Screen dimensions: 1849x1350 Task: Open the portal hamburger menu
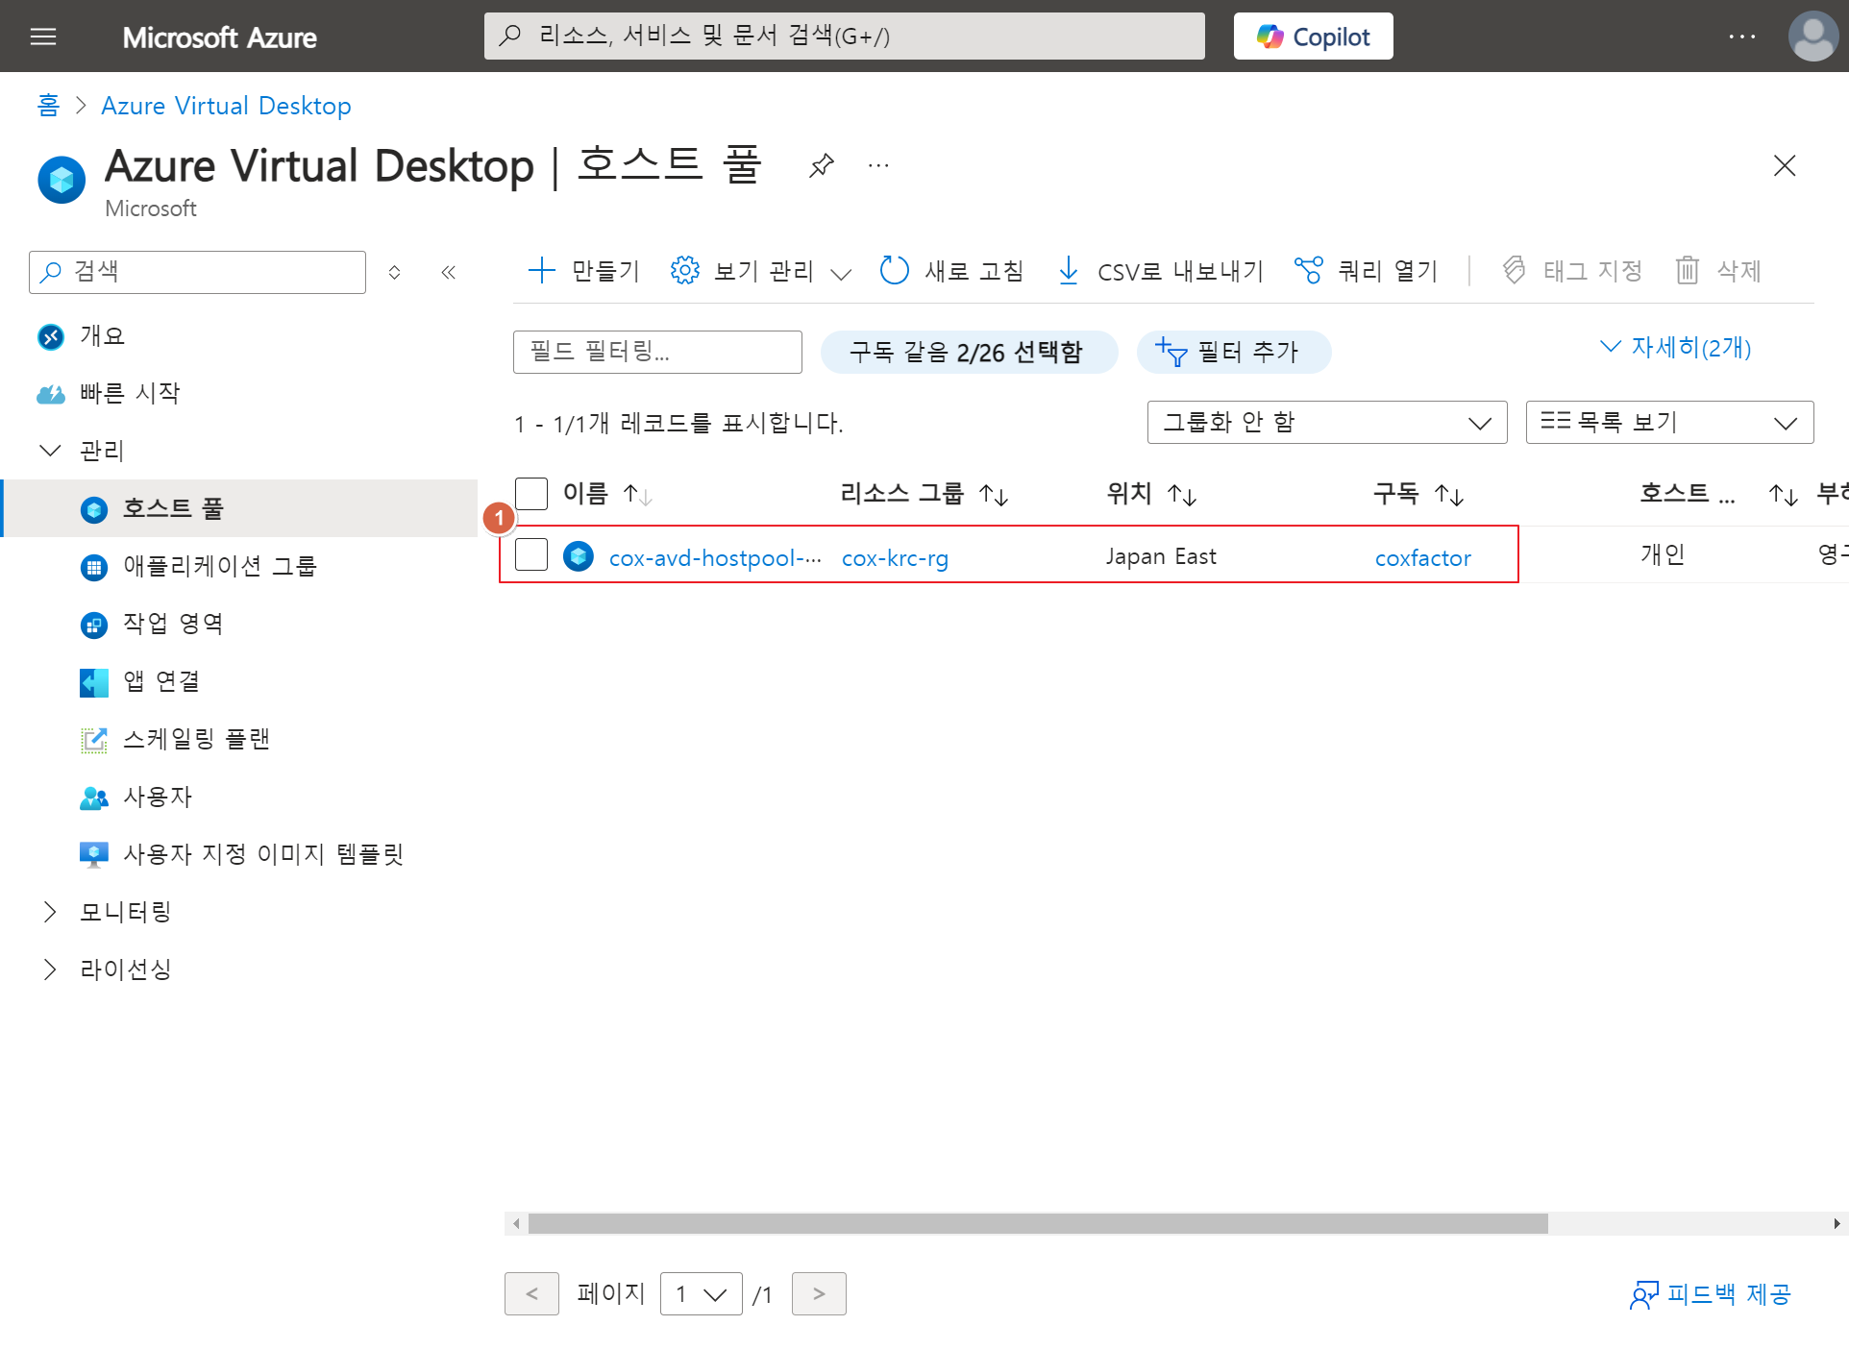43,37
